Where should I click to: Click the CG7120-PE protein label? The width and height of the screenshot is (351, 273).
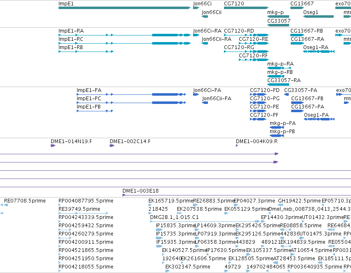click(x=265, y=107)
